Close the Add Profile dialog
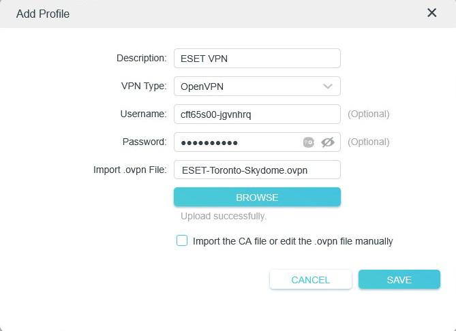The height and width of the screenshot is (331, 456). [x=431, y=13]
